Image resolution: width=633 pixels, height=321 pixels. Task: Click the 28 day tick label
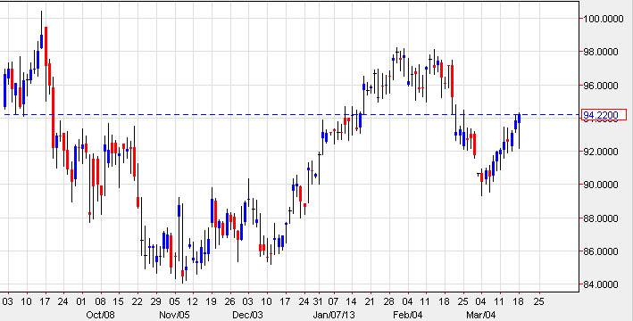pos(389,301)
